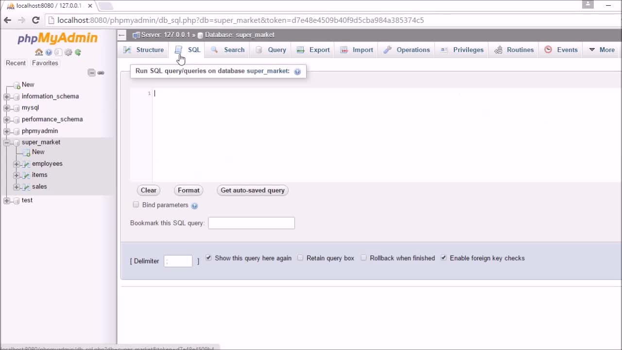The height and width of the screenshot is (350, 622).
Task: Open the Export tab
Action: click(313, 50)
